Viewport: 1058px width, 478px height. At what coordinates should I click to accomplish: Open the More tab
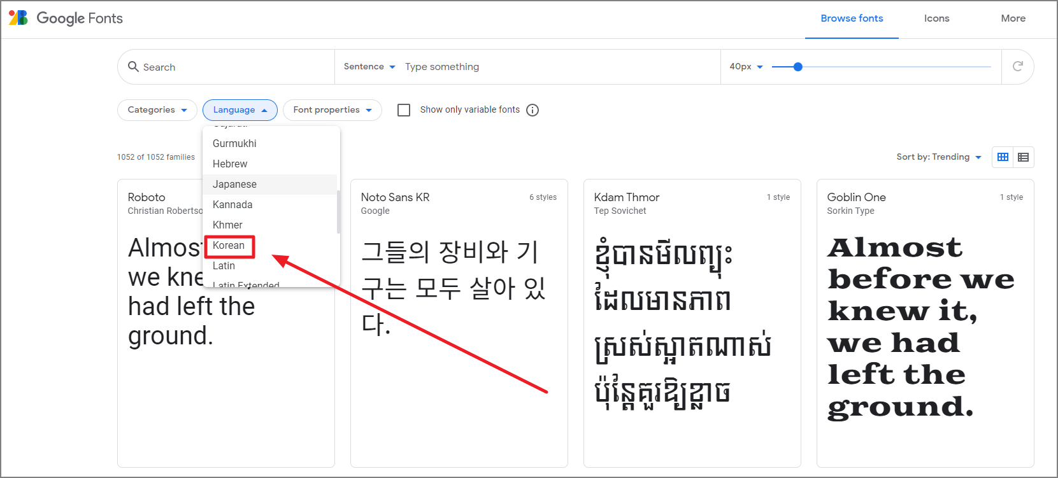tap(1013, 18)
